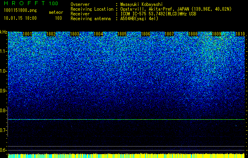
Task: Click the 1807 time marker
Action: [x=169, y=34]
